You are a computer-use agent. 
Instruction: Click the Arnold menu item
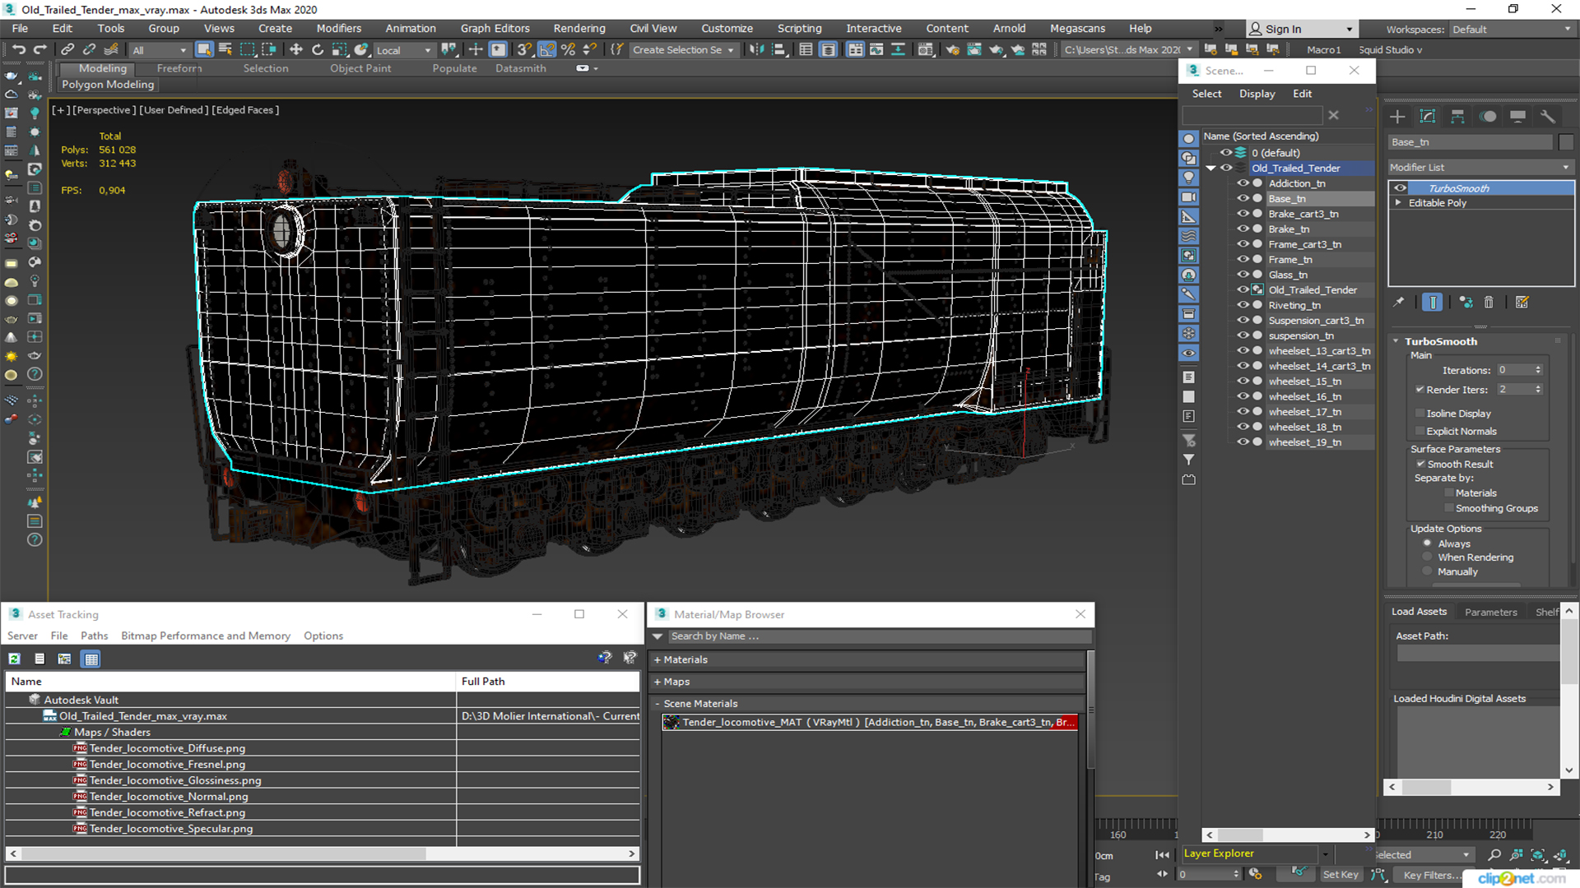[1008, 28]
